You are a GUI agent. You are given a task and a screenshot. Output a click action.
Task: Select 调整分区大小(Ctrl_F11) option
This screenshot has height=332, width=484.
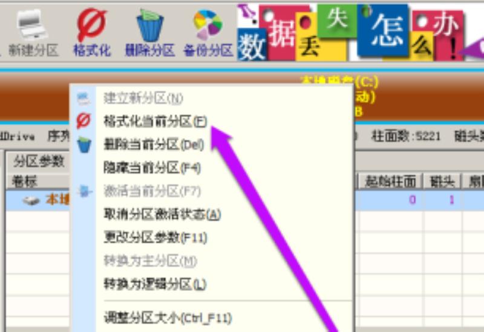coord(168,318)
